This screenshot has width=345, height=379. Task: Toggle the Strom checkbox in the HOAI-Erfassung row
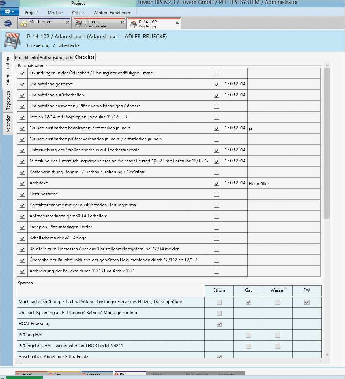tap(219, 324)
